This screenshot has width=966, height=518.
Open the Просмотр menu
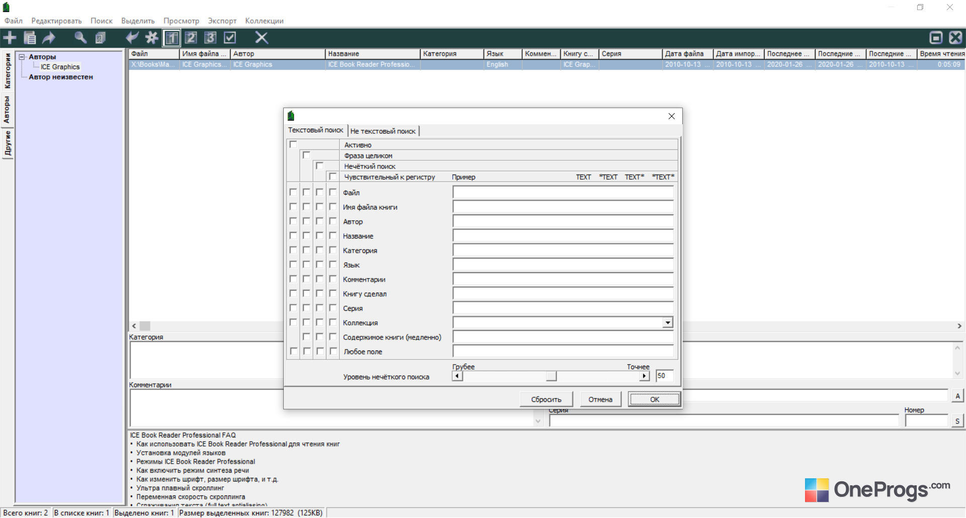[181, 21]
